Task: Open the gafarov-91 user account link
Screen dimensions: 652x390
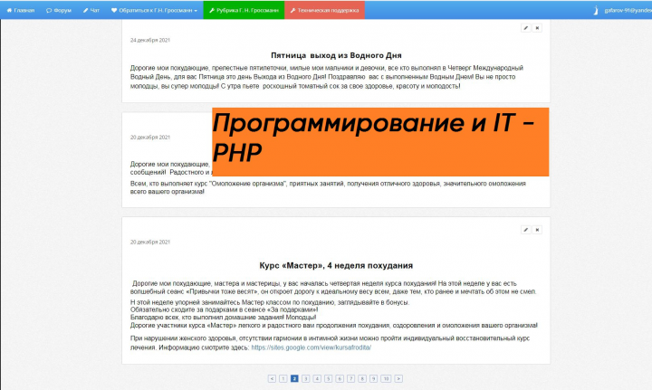Action: 628,10
